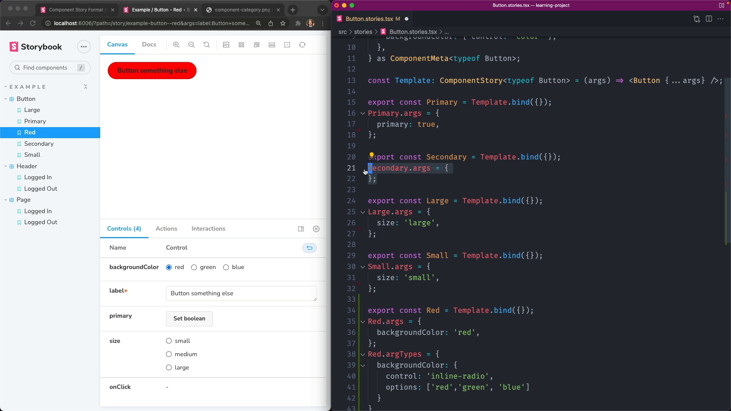Change the preview background
The height and width of the screenshot is (411, 731).
[226, 45]
